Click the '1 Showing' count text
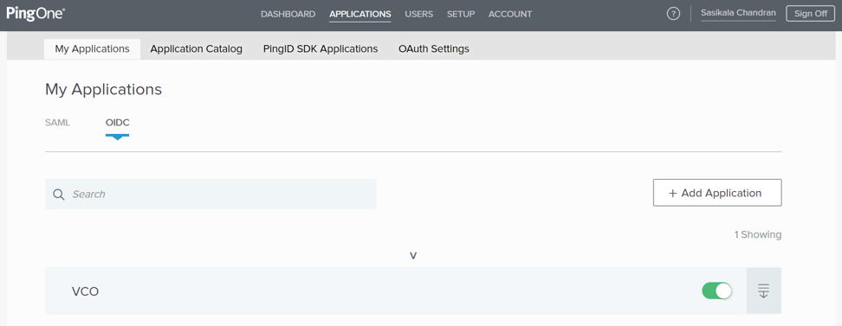The image size is (842, 326). [758, 235]
